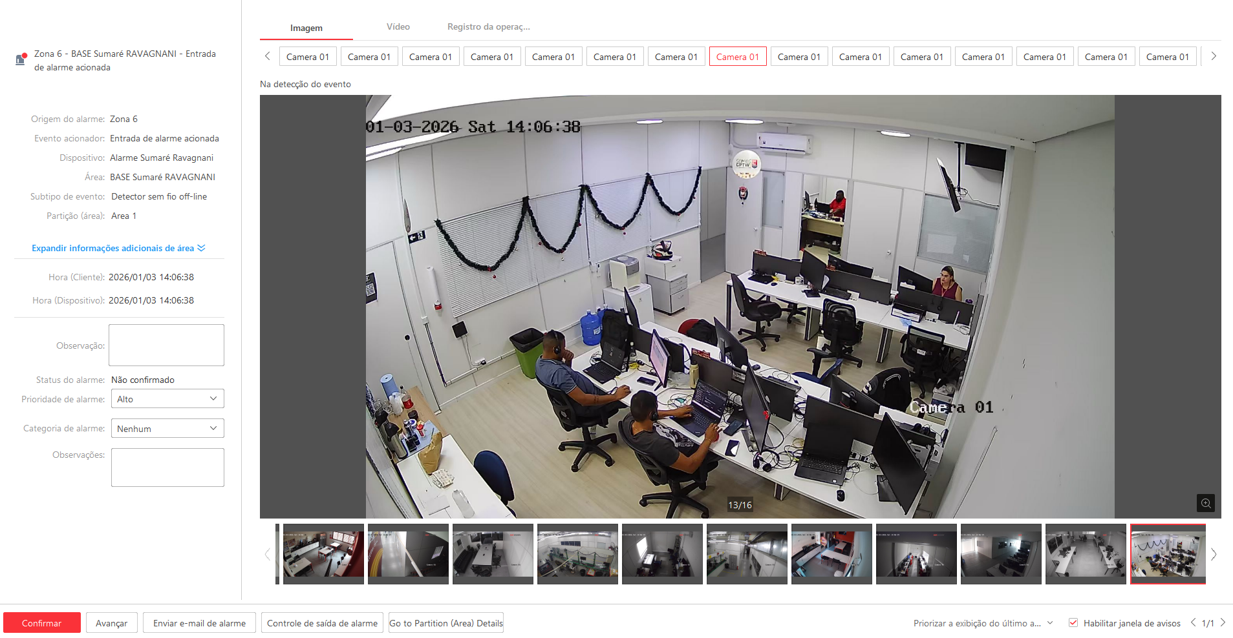This screenshot has width=1233, height=638.
Task: Click the magnifier zoom icon on image
Action: (x=1205, y=503)
